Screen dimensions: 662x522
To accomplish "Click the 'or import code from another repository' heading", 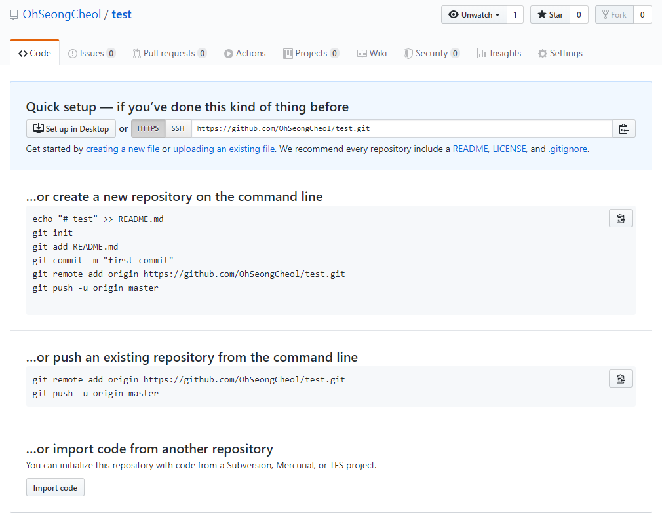I will coord(149,449).
